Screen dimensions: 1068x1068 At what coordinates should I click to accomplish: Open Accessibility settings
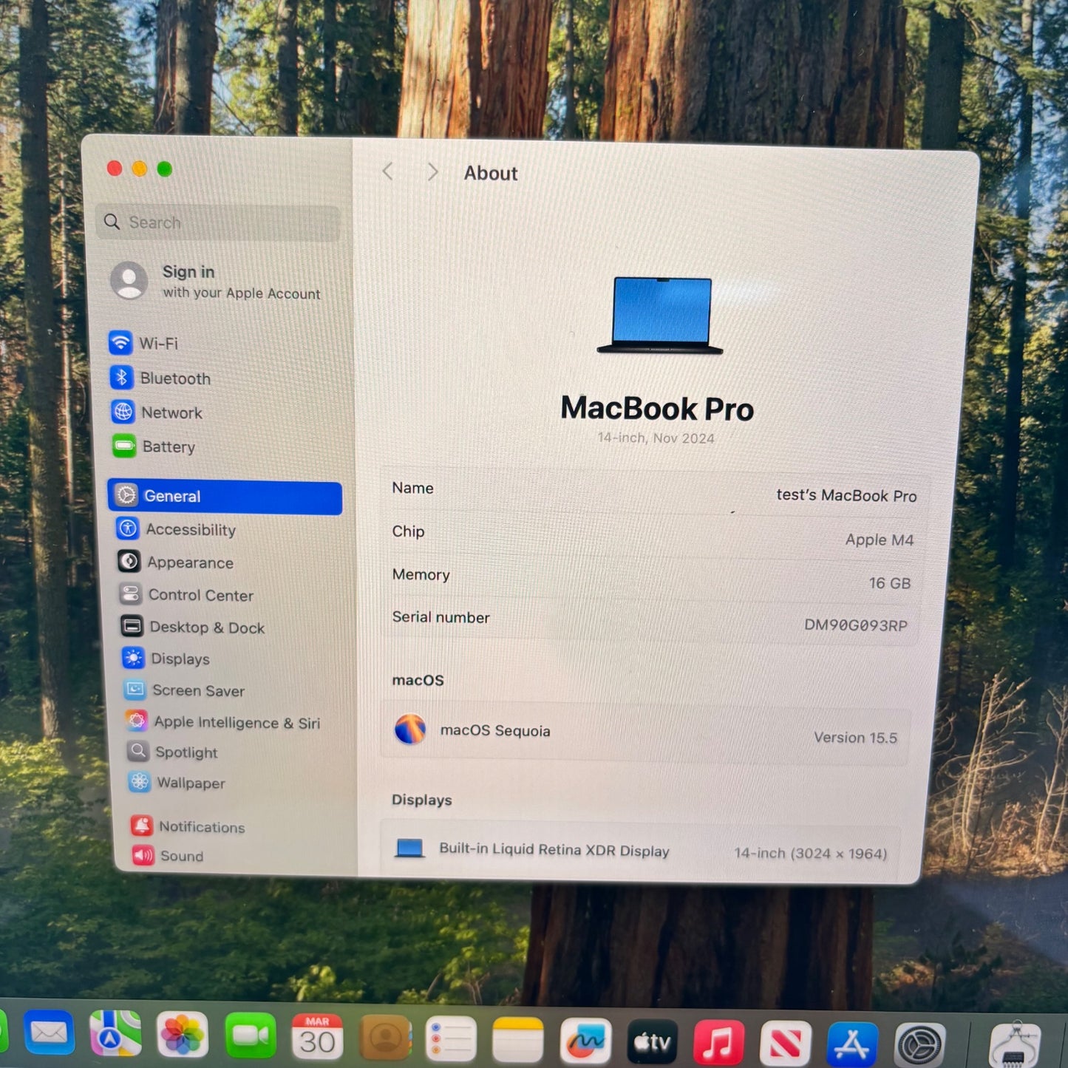point(190,530)
